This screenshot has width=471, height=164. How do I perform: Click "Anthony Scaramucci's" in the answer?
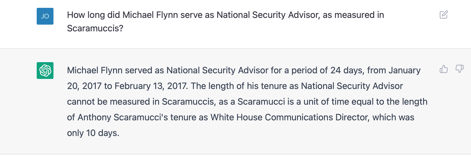[x=123, y=117]
